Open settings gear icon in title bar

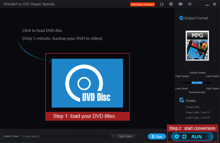click(x=171, y=4)
